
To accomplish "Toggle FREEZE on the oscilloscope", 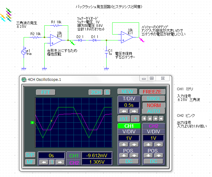I will click(152, 92).
